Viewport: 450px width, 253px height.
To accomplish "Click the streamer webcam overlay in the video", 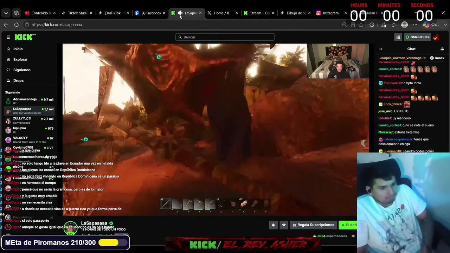I will [x=338, y=61].
